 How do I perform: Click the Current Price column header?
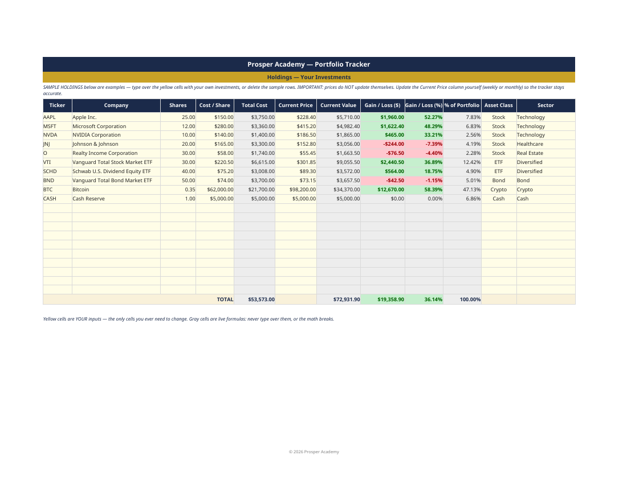tap(295, 105)
